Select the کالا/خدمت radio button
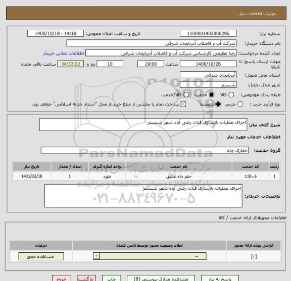 [x=186, y=95]
